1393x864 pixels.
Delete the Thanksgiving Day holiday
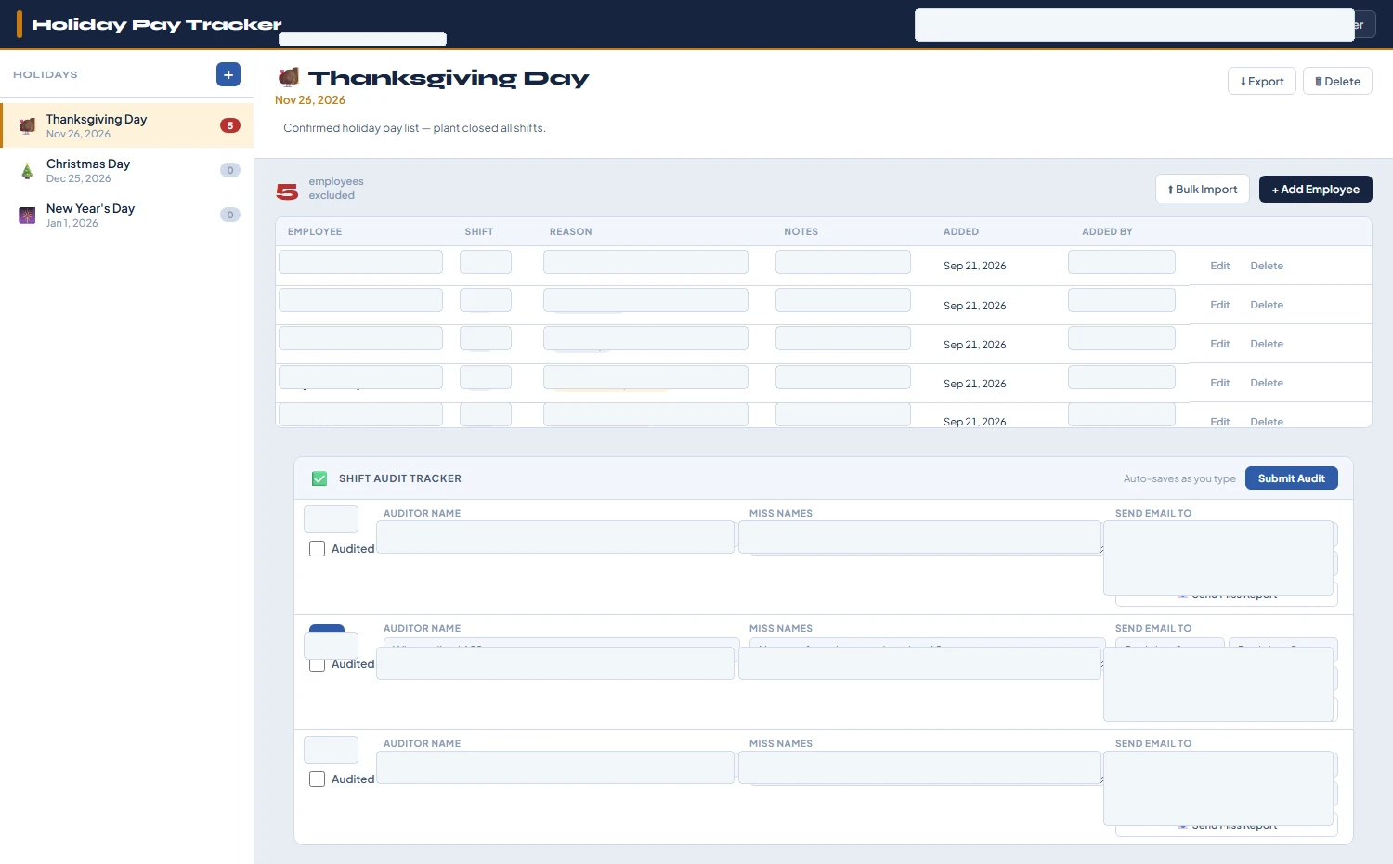(x=1337, y=81)
